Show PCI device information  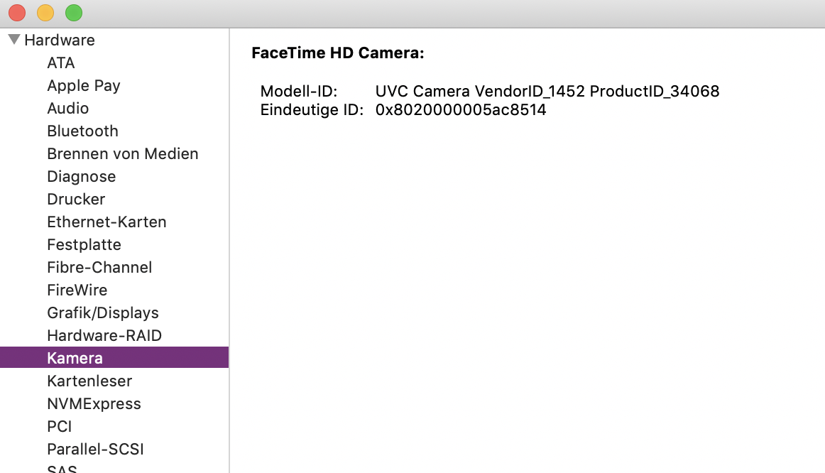click(60, 426)
